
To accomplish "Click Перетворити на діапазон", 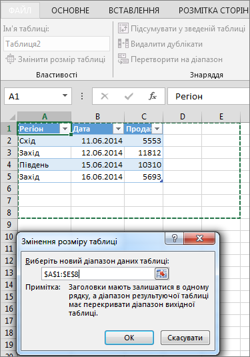I will coord(170,59).
